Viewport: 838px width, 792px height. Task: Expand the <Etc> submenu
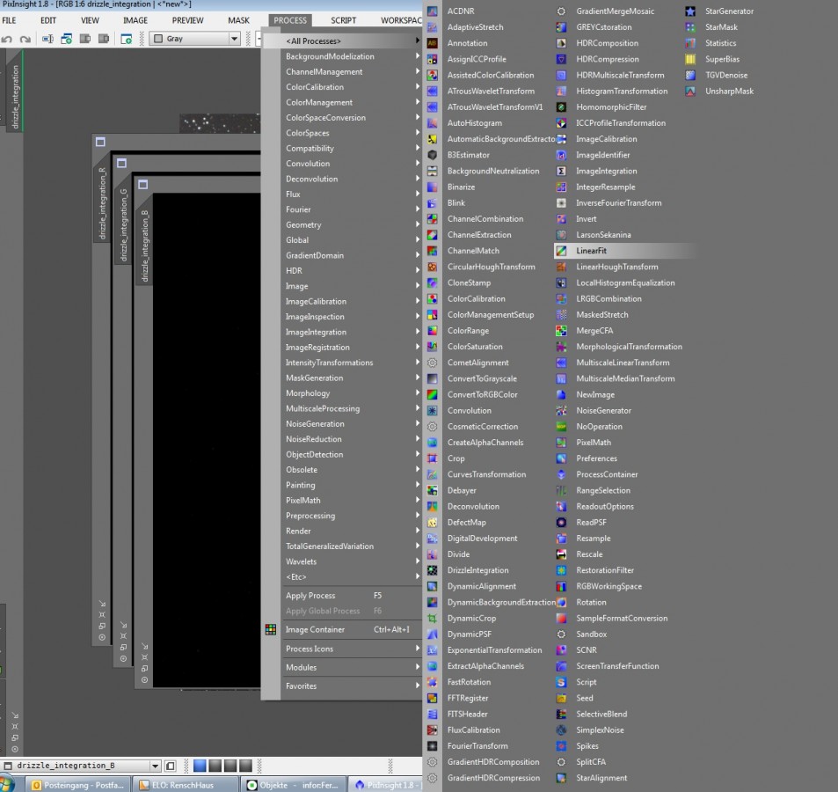(349, 577)
